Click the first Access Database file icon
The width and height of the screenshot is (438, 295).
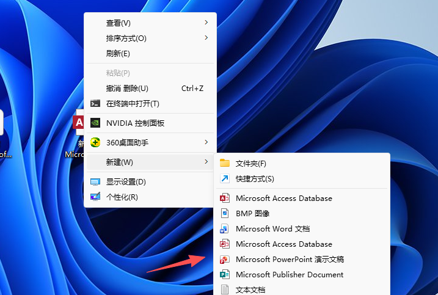[225, 198]
